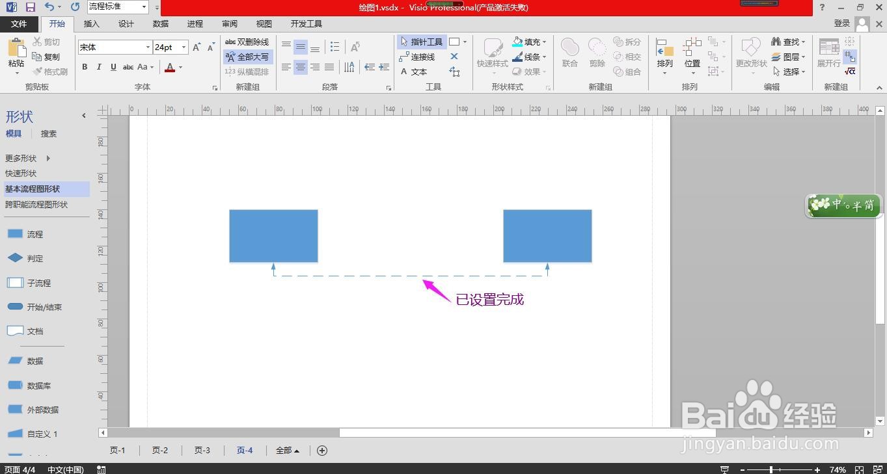Click the math formula square-root icon
The height and width of the screenshot is (474, 887).
[850, 71]
